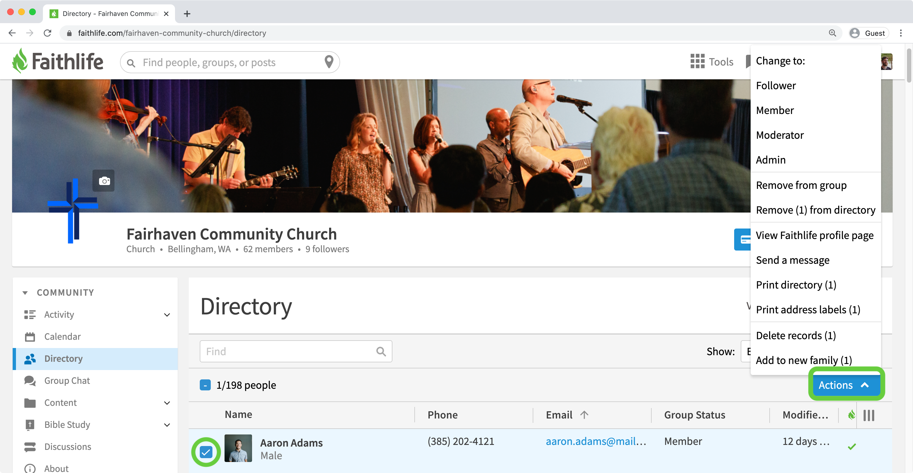Toggle the select-all checkbox beside 1/198 people
This screenshot has width=913, height=473.
pyautogui.click(x=205, y=385)
